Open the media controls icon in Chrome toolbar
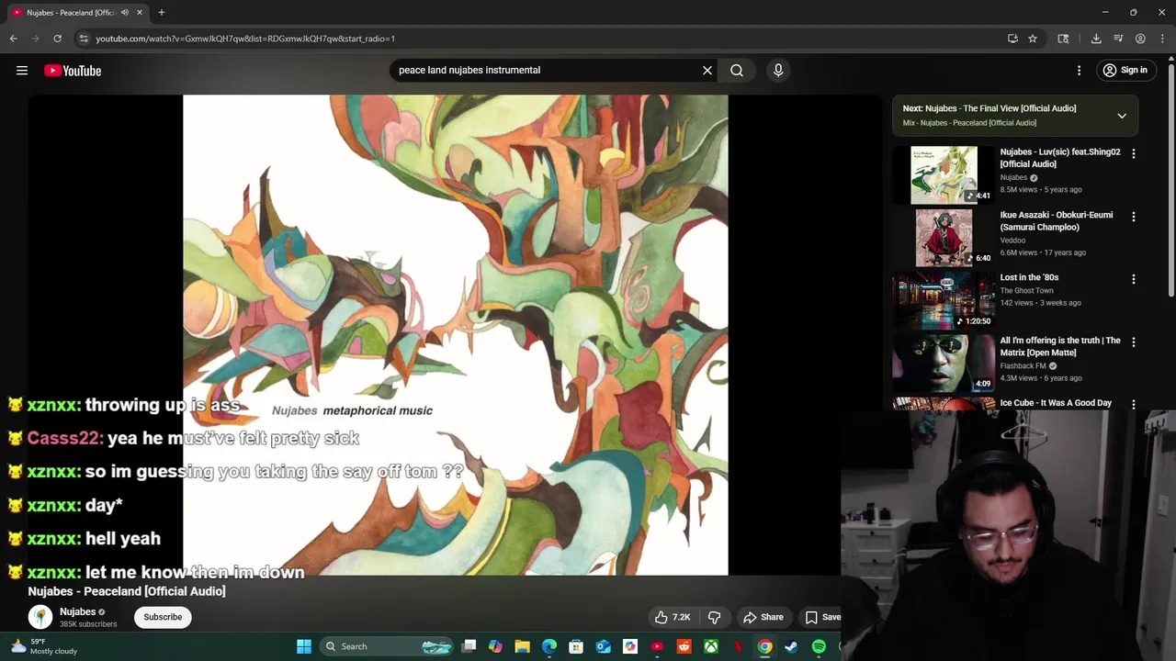 [1118, 39]
